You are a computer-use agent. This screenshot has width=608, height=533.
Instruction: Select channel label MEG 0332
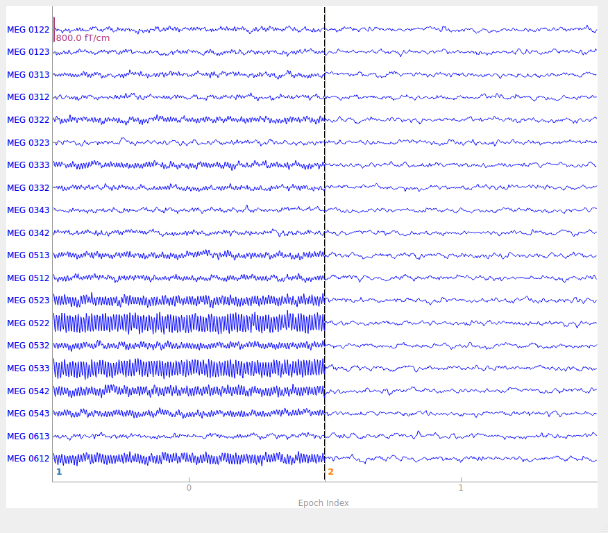click(28, 188)
